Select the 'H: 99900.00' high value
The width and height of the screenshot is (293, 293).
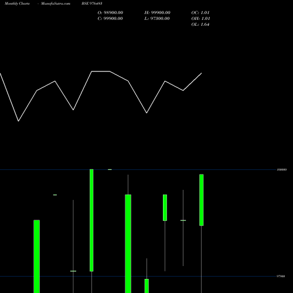point(158,13)
